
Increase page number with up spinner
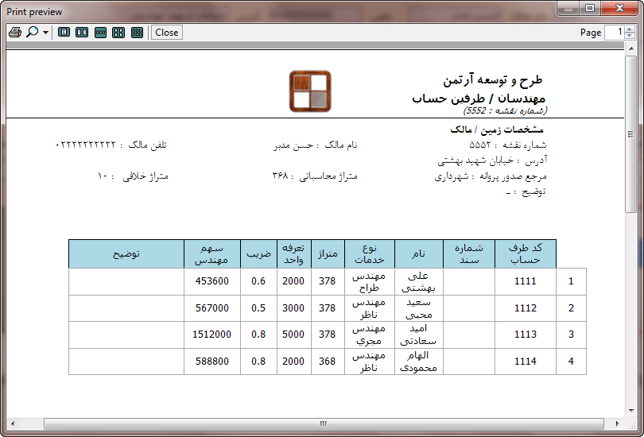click(x=630, y=29)
